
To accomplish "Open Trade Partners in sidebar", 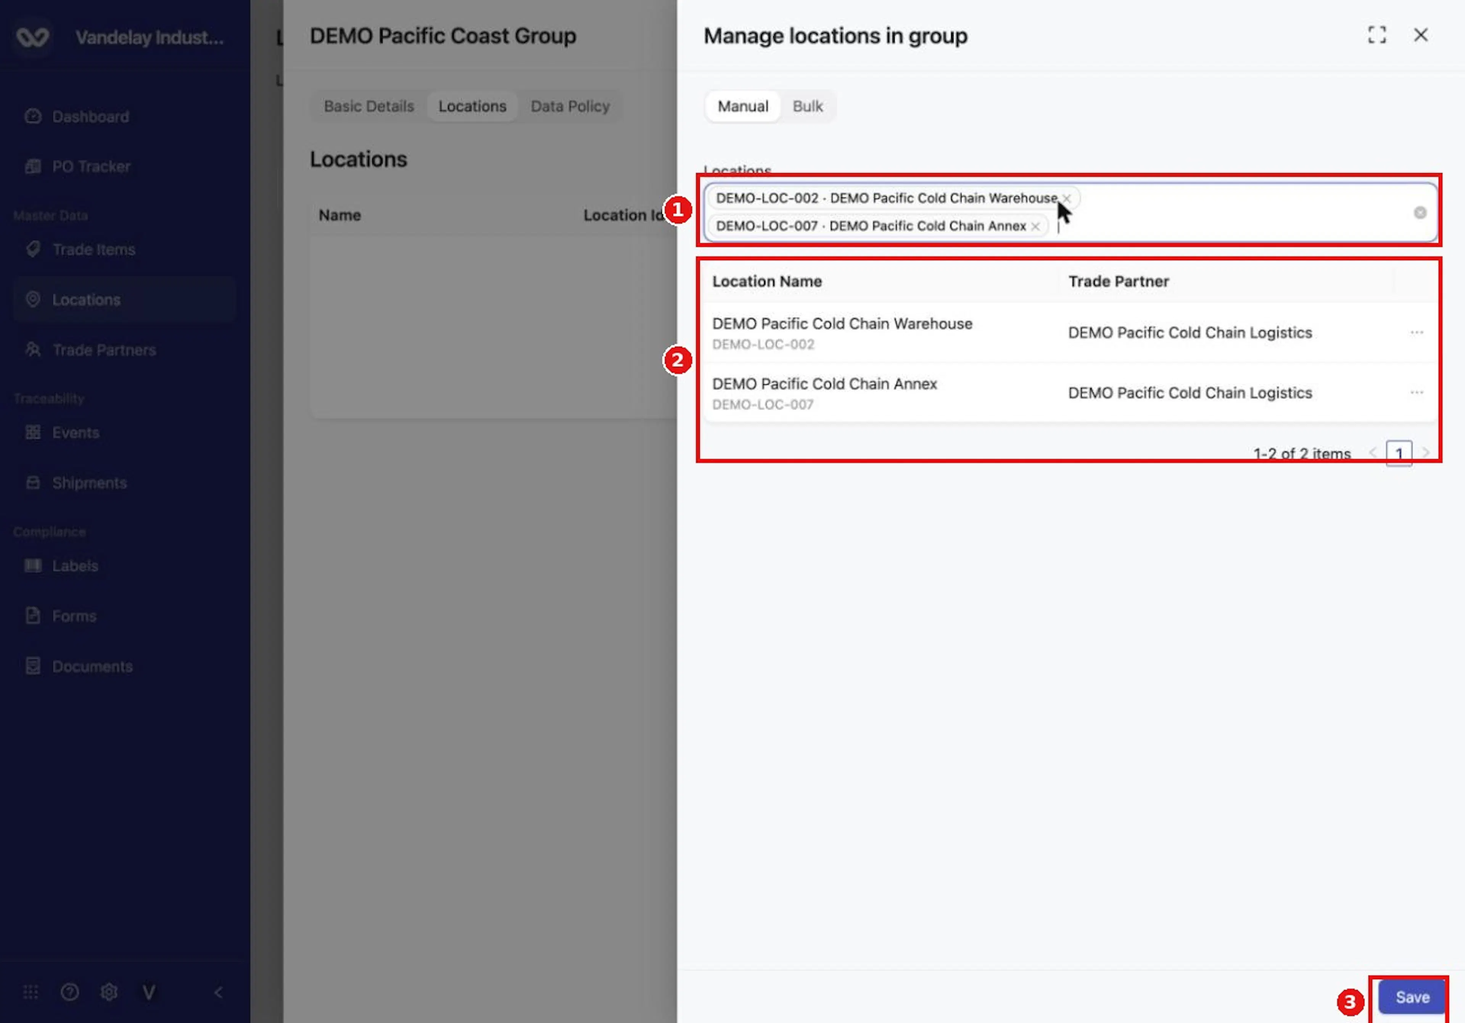I will point(104,350).
